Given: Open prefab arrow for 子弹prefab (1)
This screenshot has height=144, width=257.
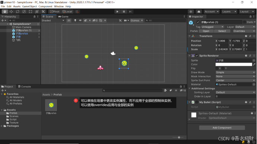Looking at the screenshot, I should point(39,31).
